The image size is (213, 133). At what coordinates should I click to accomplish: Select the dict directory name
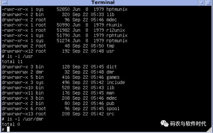pyautogui.click(x=112, y=67)
